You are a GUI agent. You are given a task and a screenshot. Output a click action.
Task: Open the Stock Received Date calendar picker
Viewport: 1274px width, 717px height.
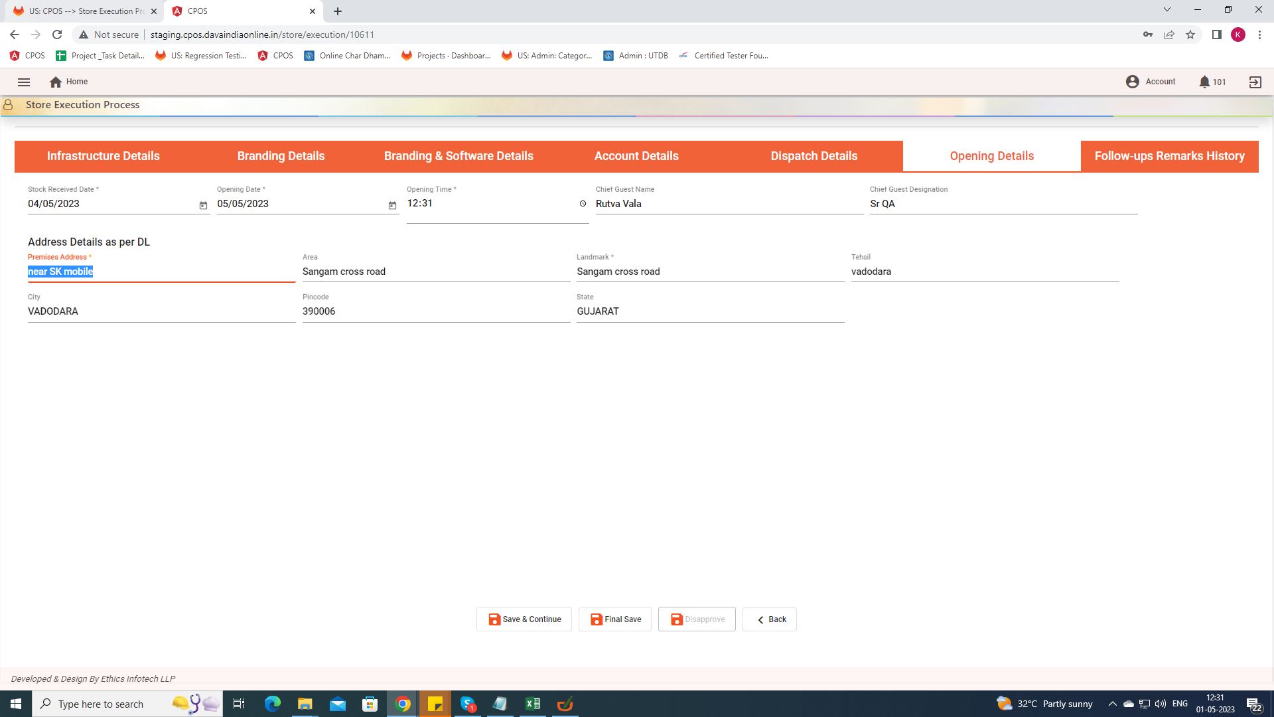pyautogui.click(x=203, y=206)
